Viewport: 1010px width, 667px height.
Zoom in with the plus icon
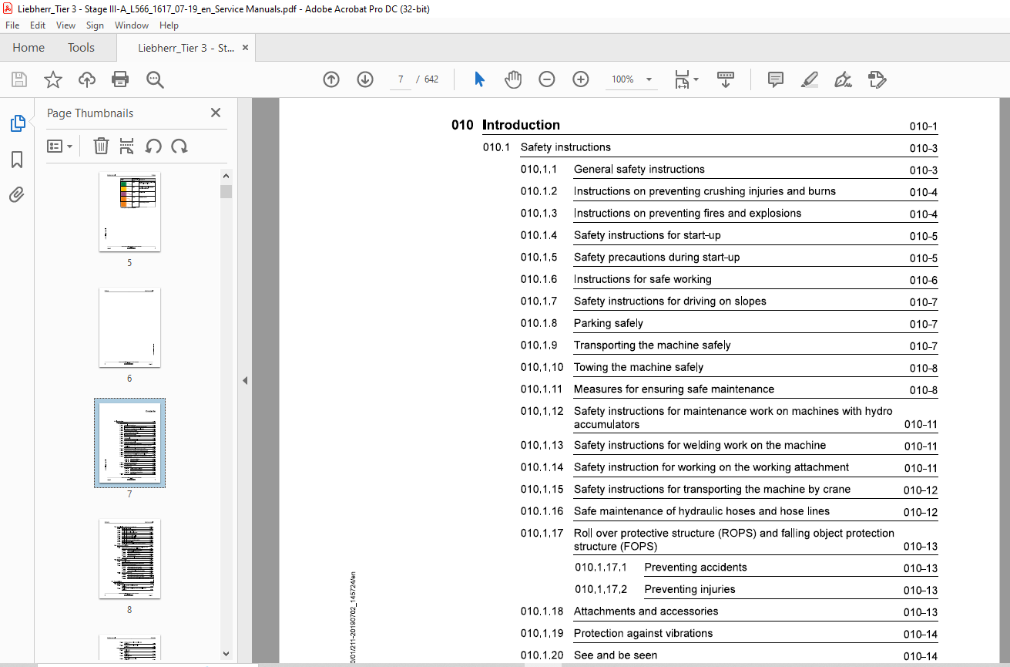(581, 79)
